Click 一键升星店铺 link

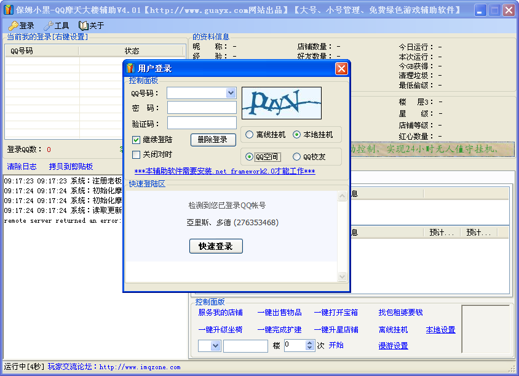click(x=336, y=330)
